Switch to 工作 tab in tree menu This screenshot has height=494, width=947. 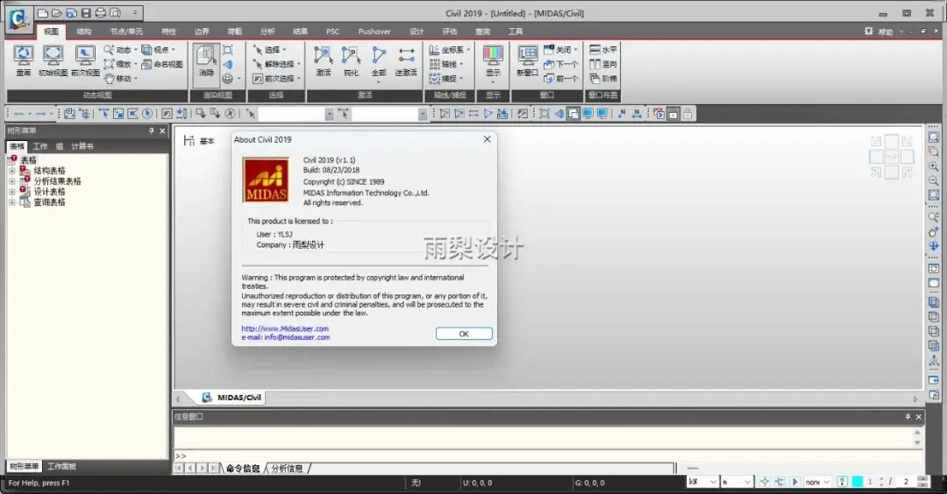39,146
